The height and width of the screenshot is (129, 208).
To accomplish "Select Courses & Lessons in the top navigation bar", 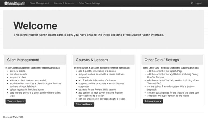I will click(x=64, y=3).
